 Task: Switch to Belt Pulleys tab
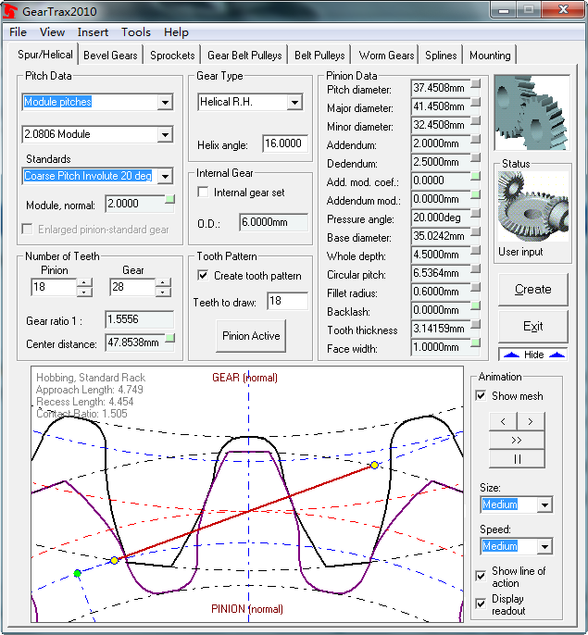click(x=319, y=56)
